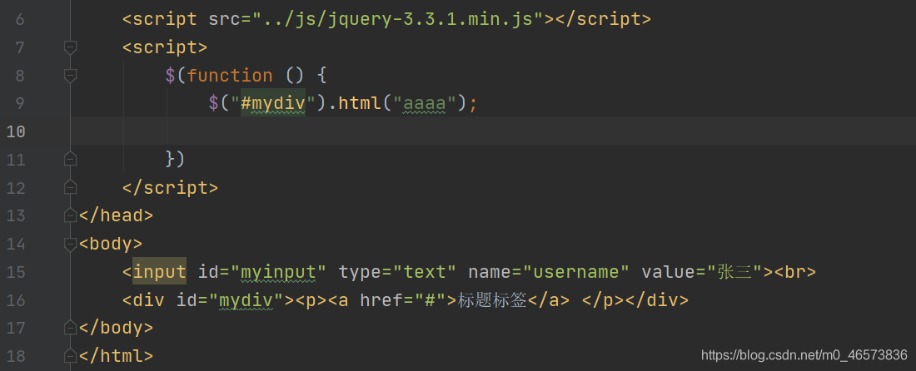916x371 pixels.
Task: Place cursor on the opening <script> tag, line 7
Action: [165, 47]
